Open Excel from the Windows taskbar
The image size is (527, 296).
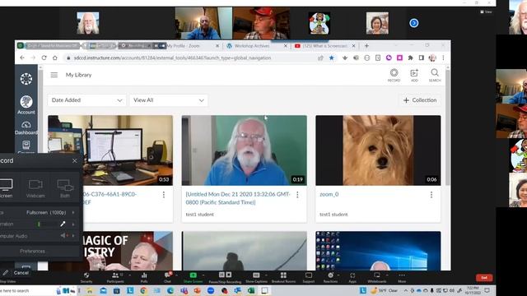click(251, 290)
